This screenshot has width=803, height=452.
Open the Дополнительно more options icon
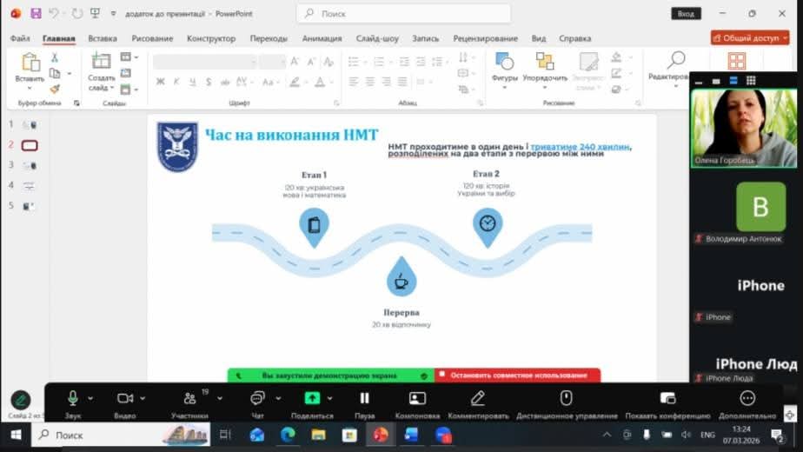(747, 398)
